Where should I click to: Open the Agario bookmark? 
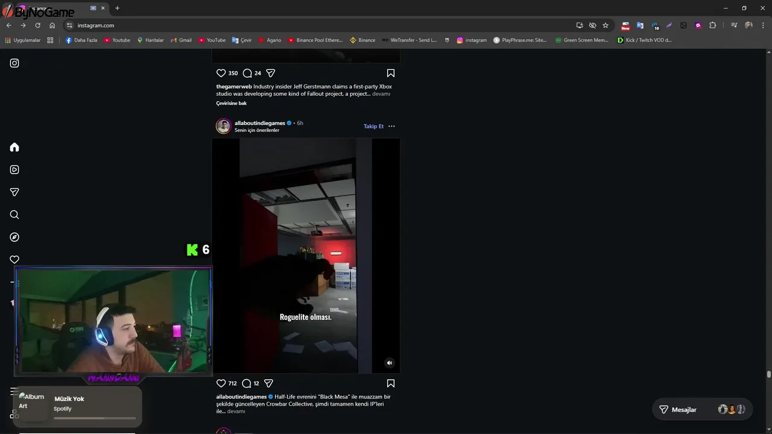[x=270, y=40]
